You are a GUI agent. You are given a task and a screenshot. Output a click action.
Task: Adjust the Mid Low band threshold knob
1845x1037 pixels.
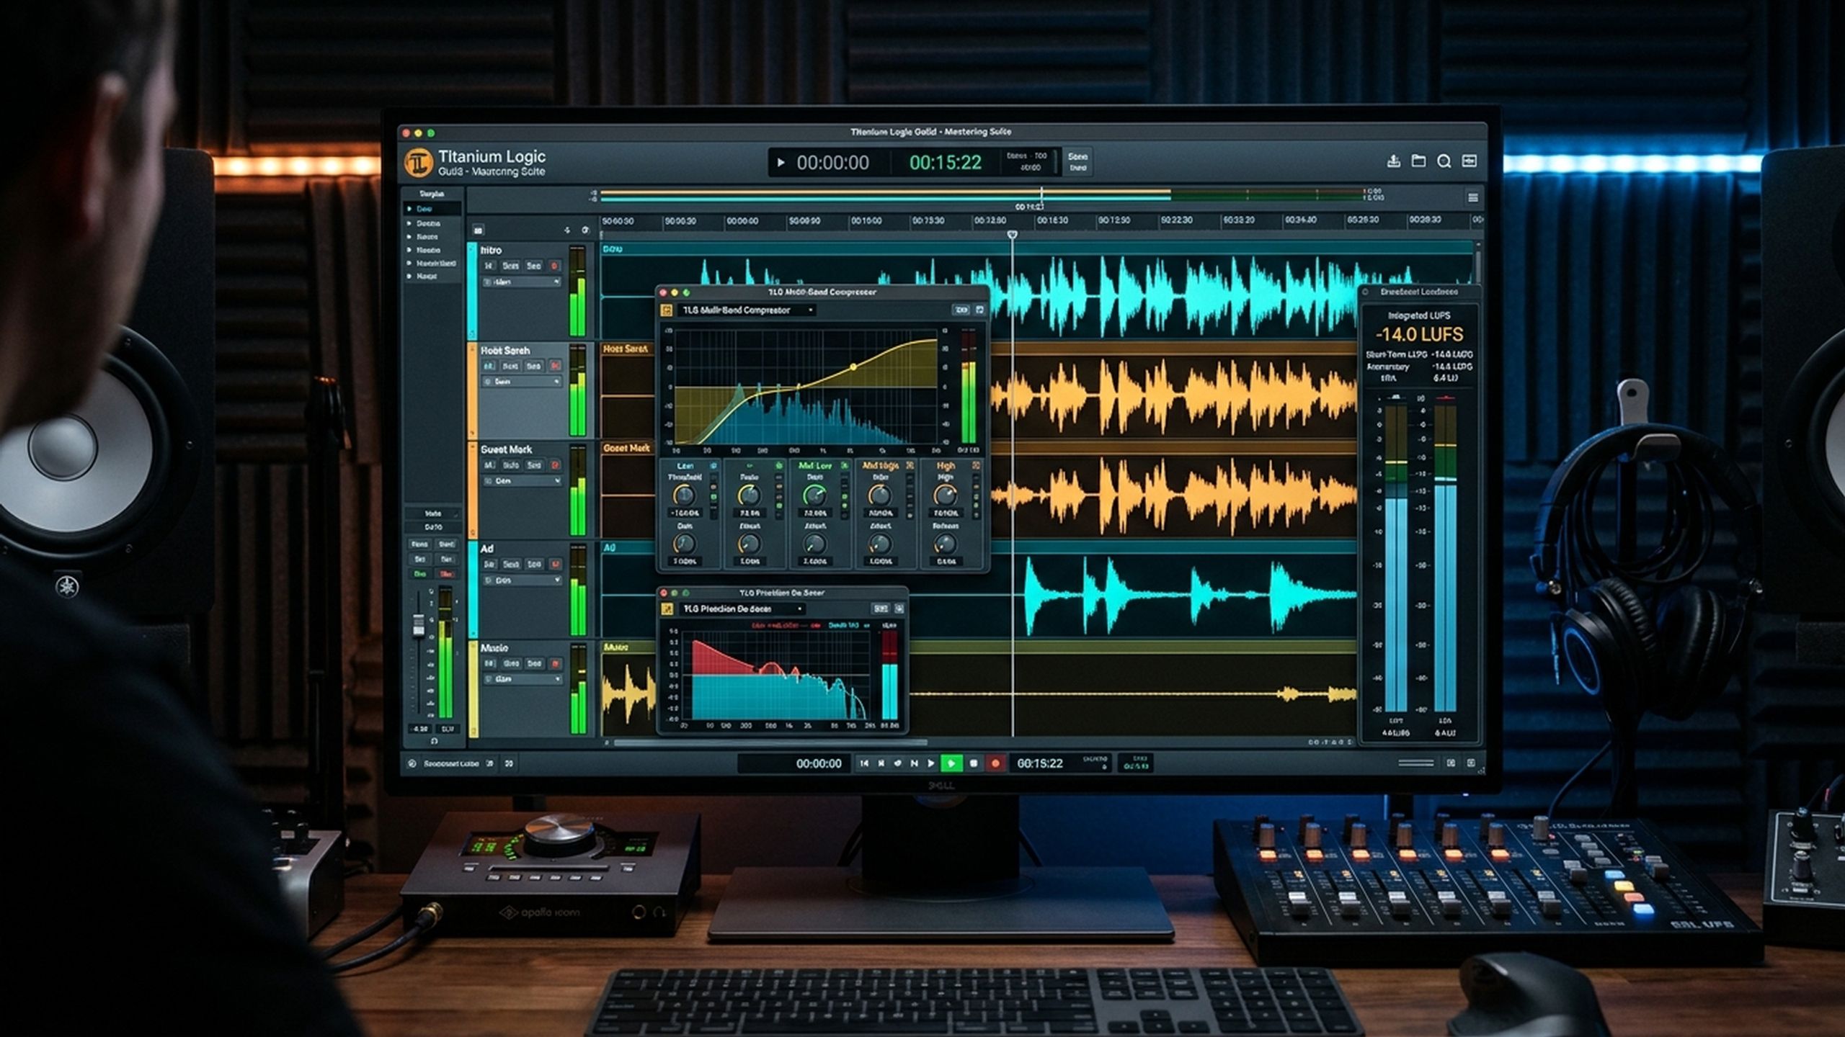point(814,495)
